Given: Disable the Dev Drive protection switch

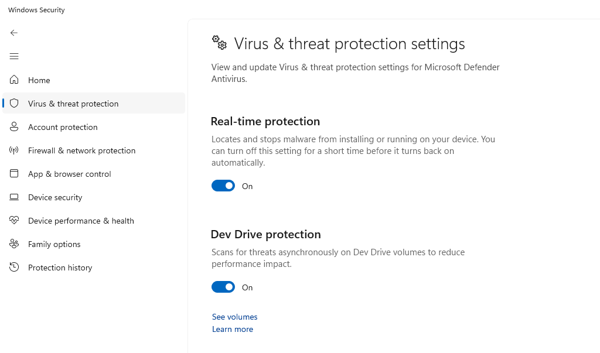Looking at the screenshot, I should [223, 287].
